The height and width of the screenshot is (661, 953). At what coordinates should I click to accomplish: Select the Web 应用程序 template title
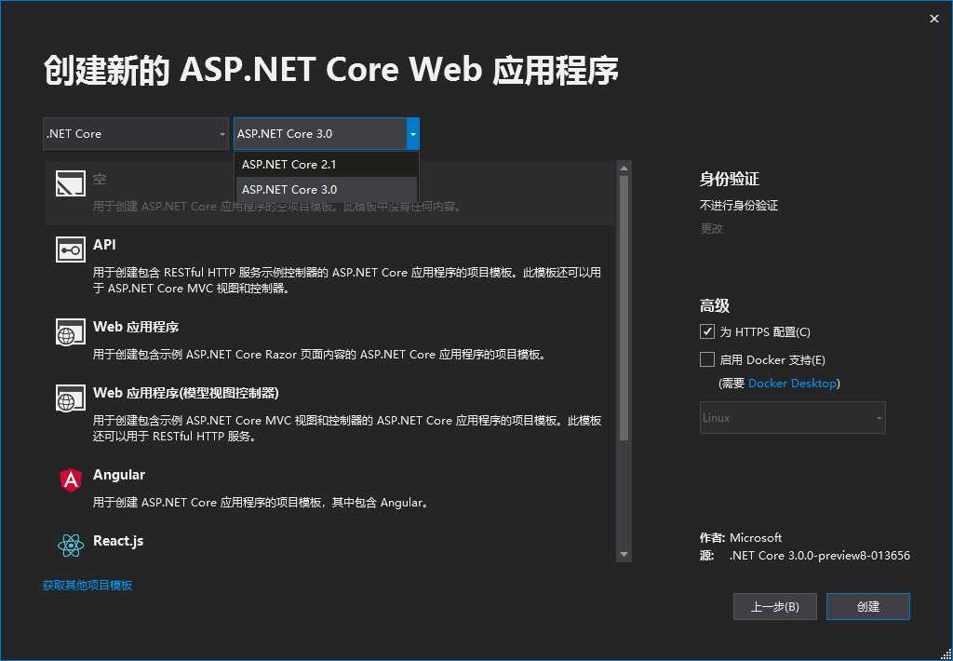[136, 327]
